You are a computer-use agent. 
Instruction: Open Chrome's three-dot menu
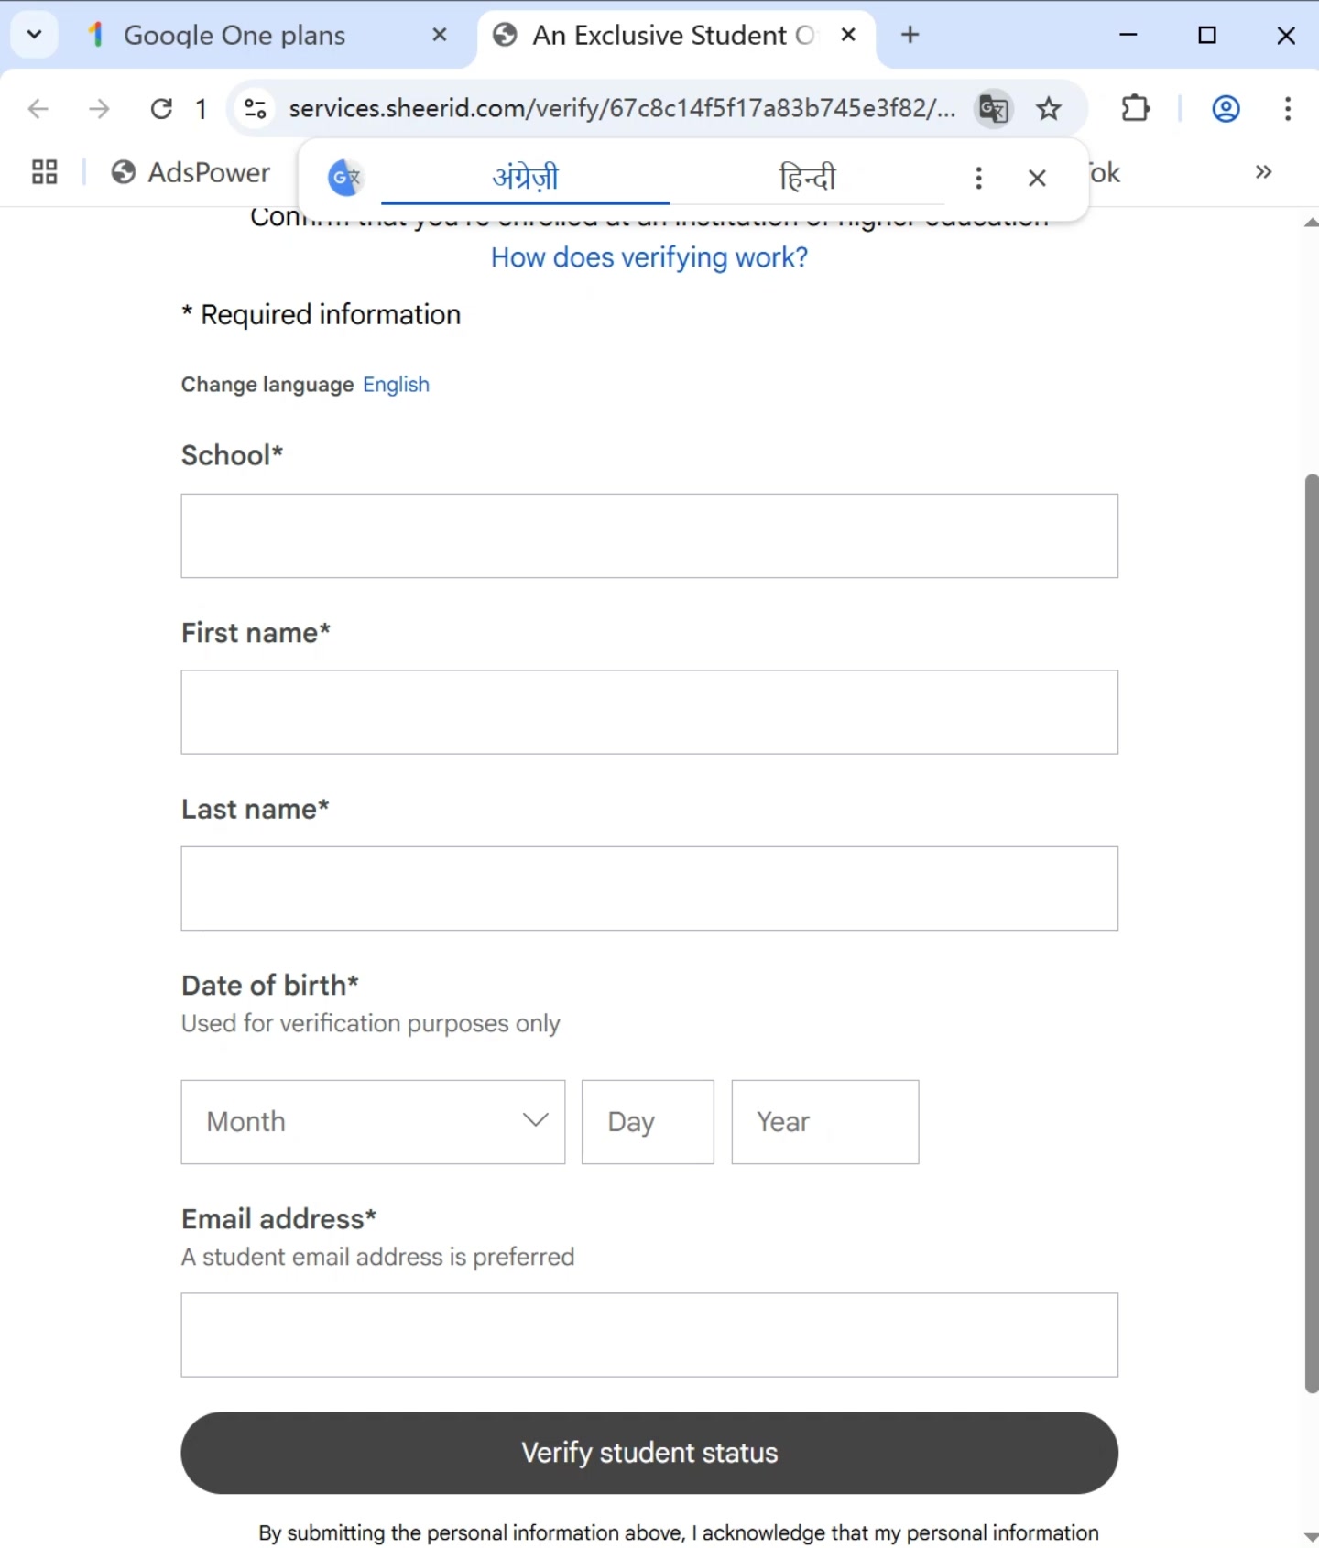tap(1287, 109)
